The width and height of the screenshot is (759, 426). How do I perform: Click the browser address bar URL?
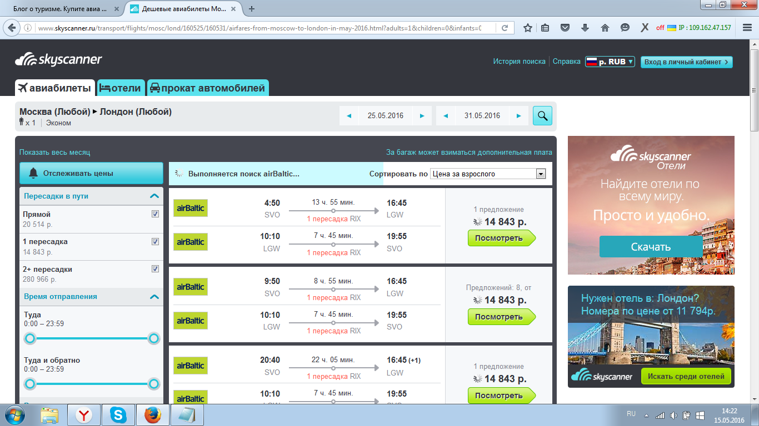259,28
